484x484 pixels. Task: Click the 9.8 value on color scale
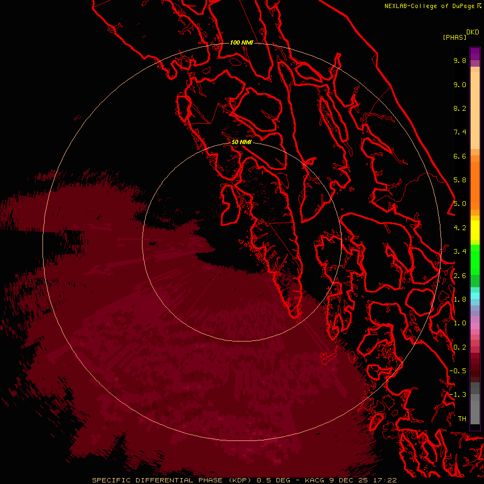click(x=460, y=60)
